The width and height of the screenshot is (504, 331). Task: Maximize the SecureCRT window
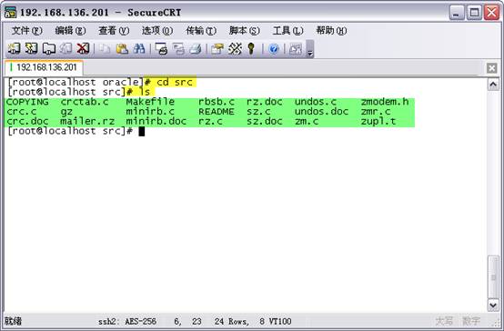(474, 13)
